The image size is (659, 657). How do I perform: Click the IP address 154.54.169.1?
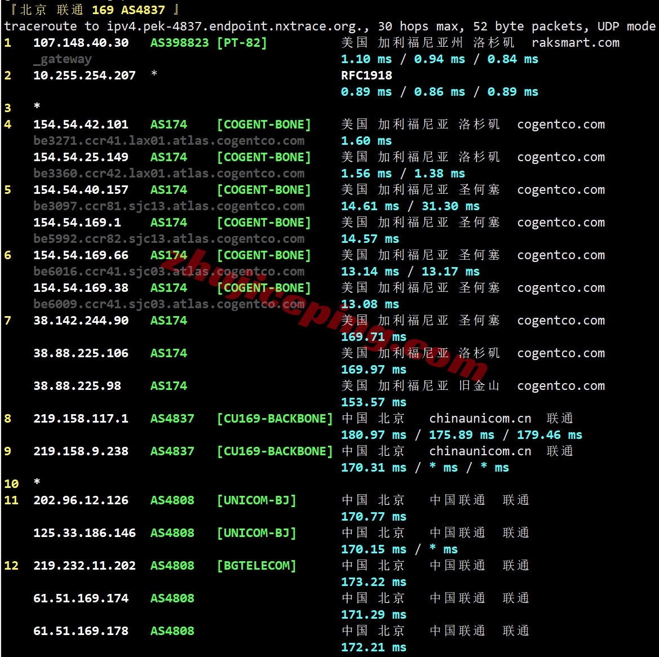[77, 223]
